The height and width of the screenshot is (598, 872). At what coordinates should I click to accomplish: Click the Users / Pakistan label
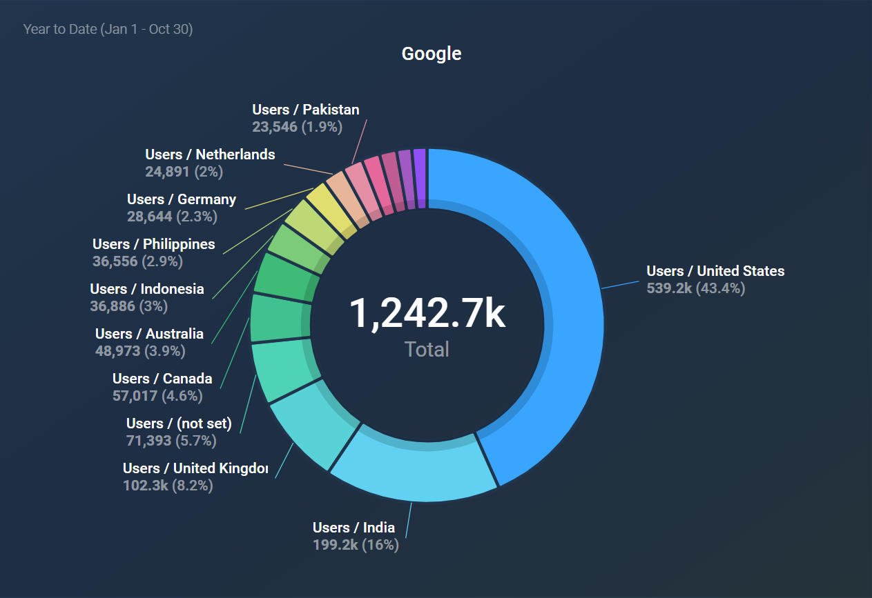(305, 109)
